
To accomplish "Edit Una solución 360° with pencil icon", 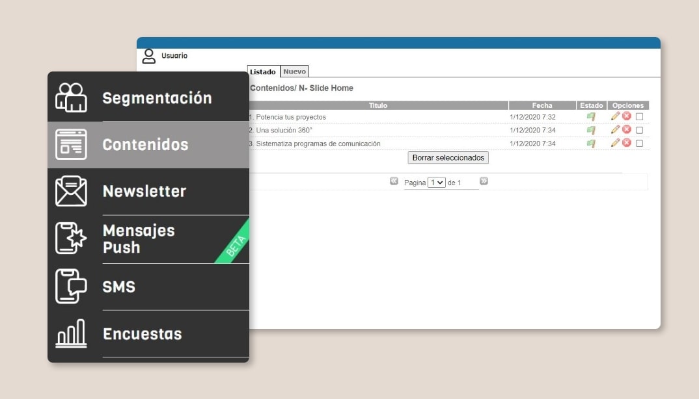I will click(615, 129).
